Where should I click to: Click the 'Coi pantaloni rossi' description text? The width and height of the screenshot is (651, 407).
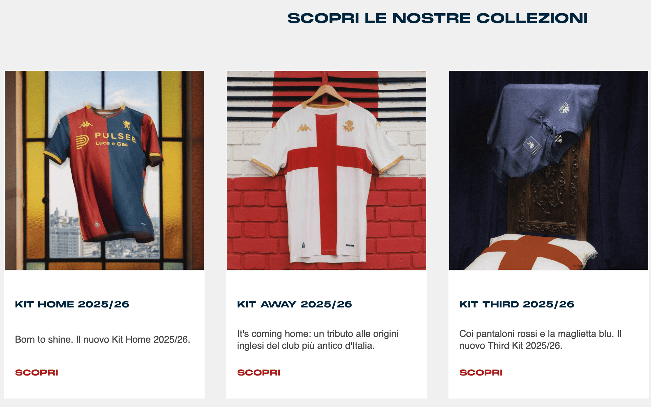click(x=540, y=340)
